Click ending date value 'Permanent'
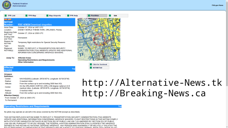The height and width of the screenshot is (128, 228). 22,38
